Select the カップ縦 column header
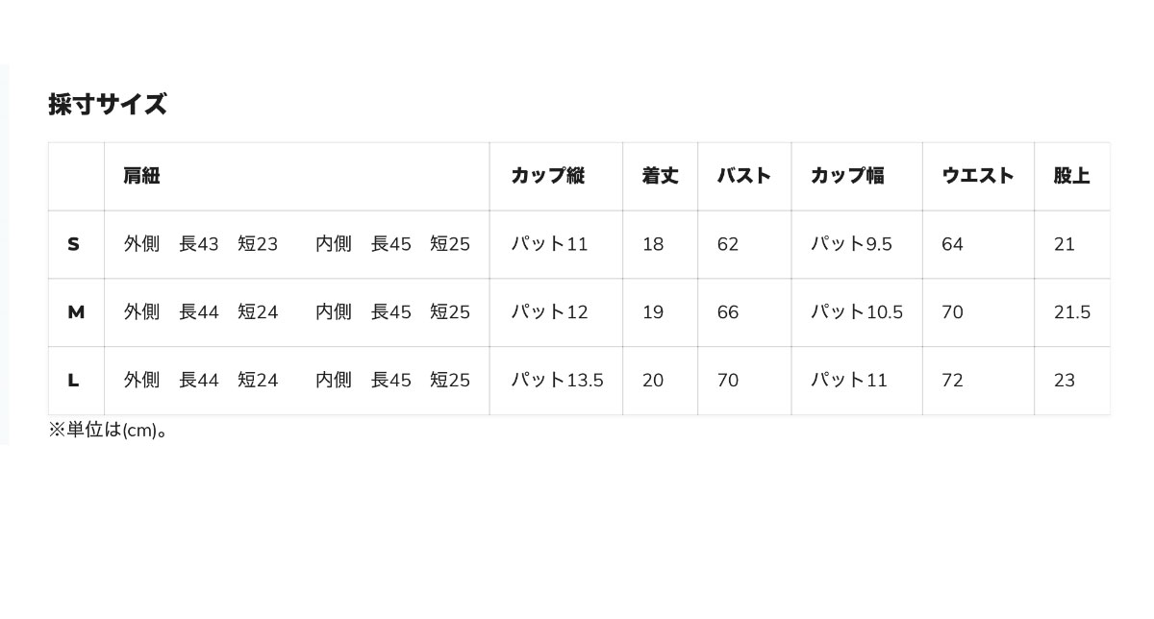 click(x=547, y=176)
